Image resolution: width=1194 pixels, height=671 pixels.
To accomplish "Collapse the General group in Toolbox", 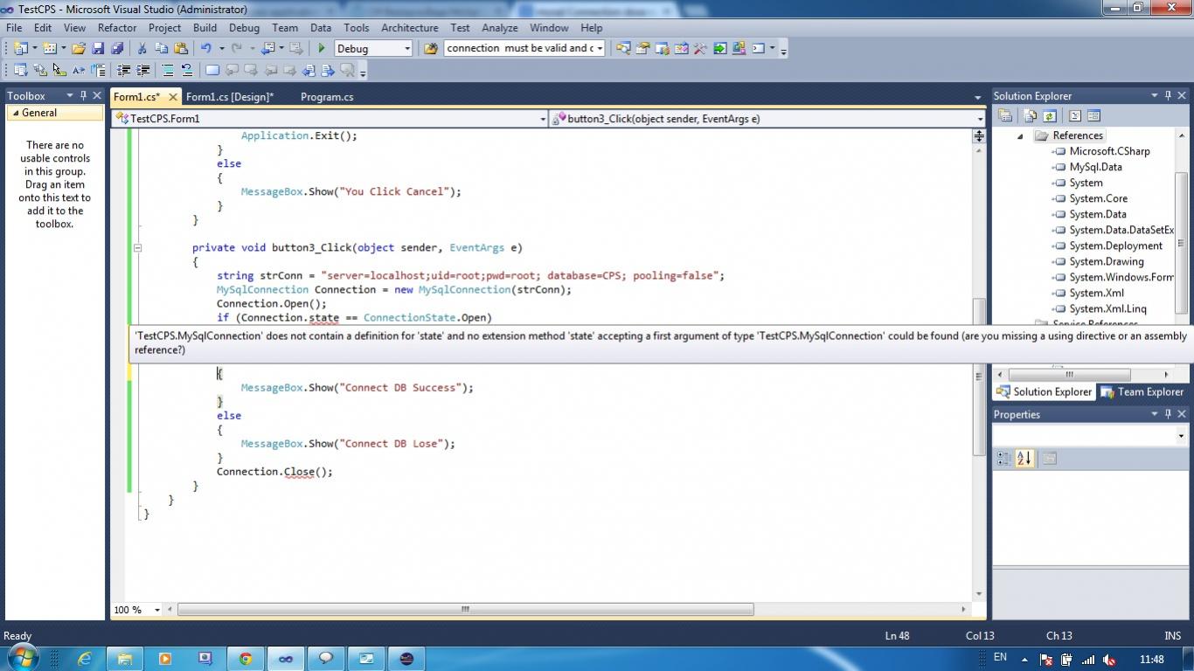I will tap(15, 113).
